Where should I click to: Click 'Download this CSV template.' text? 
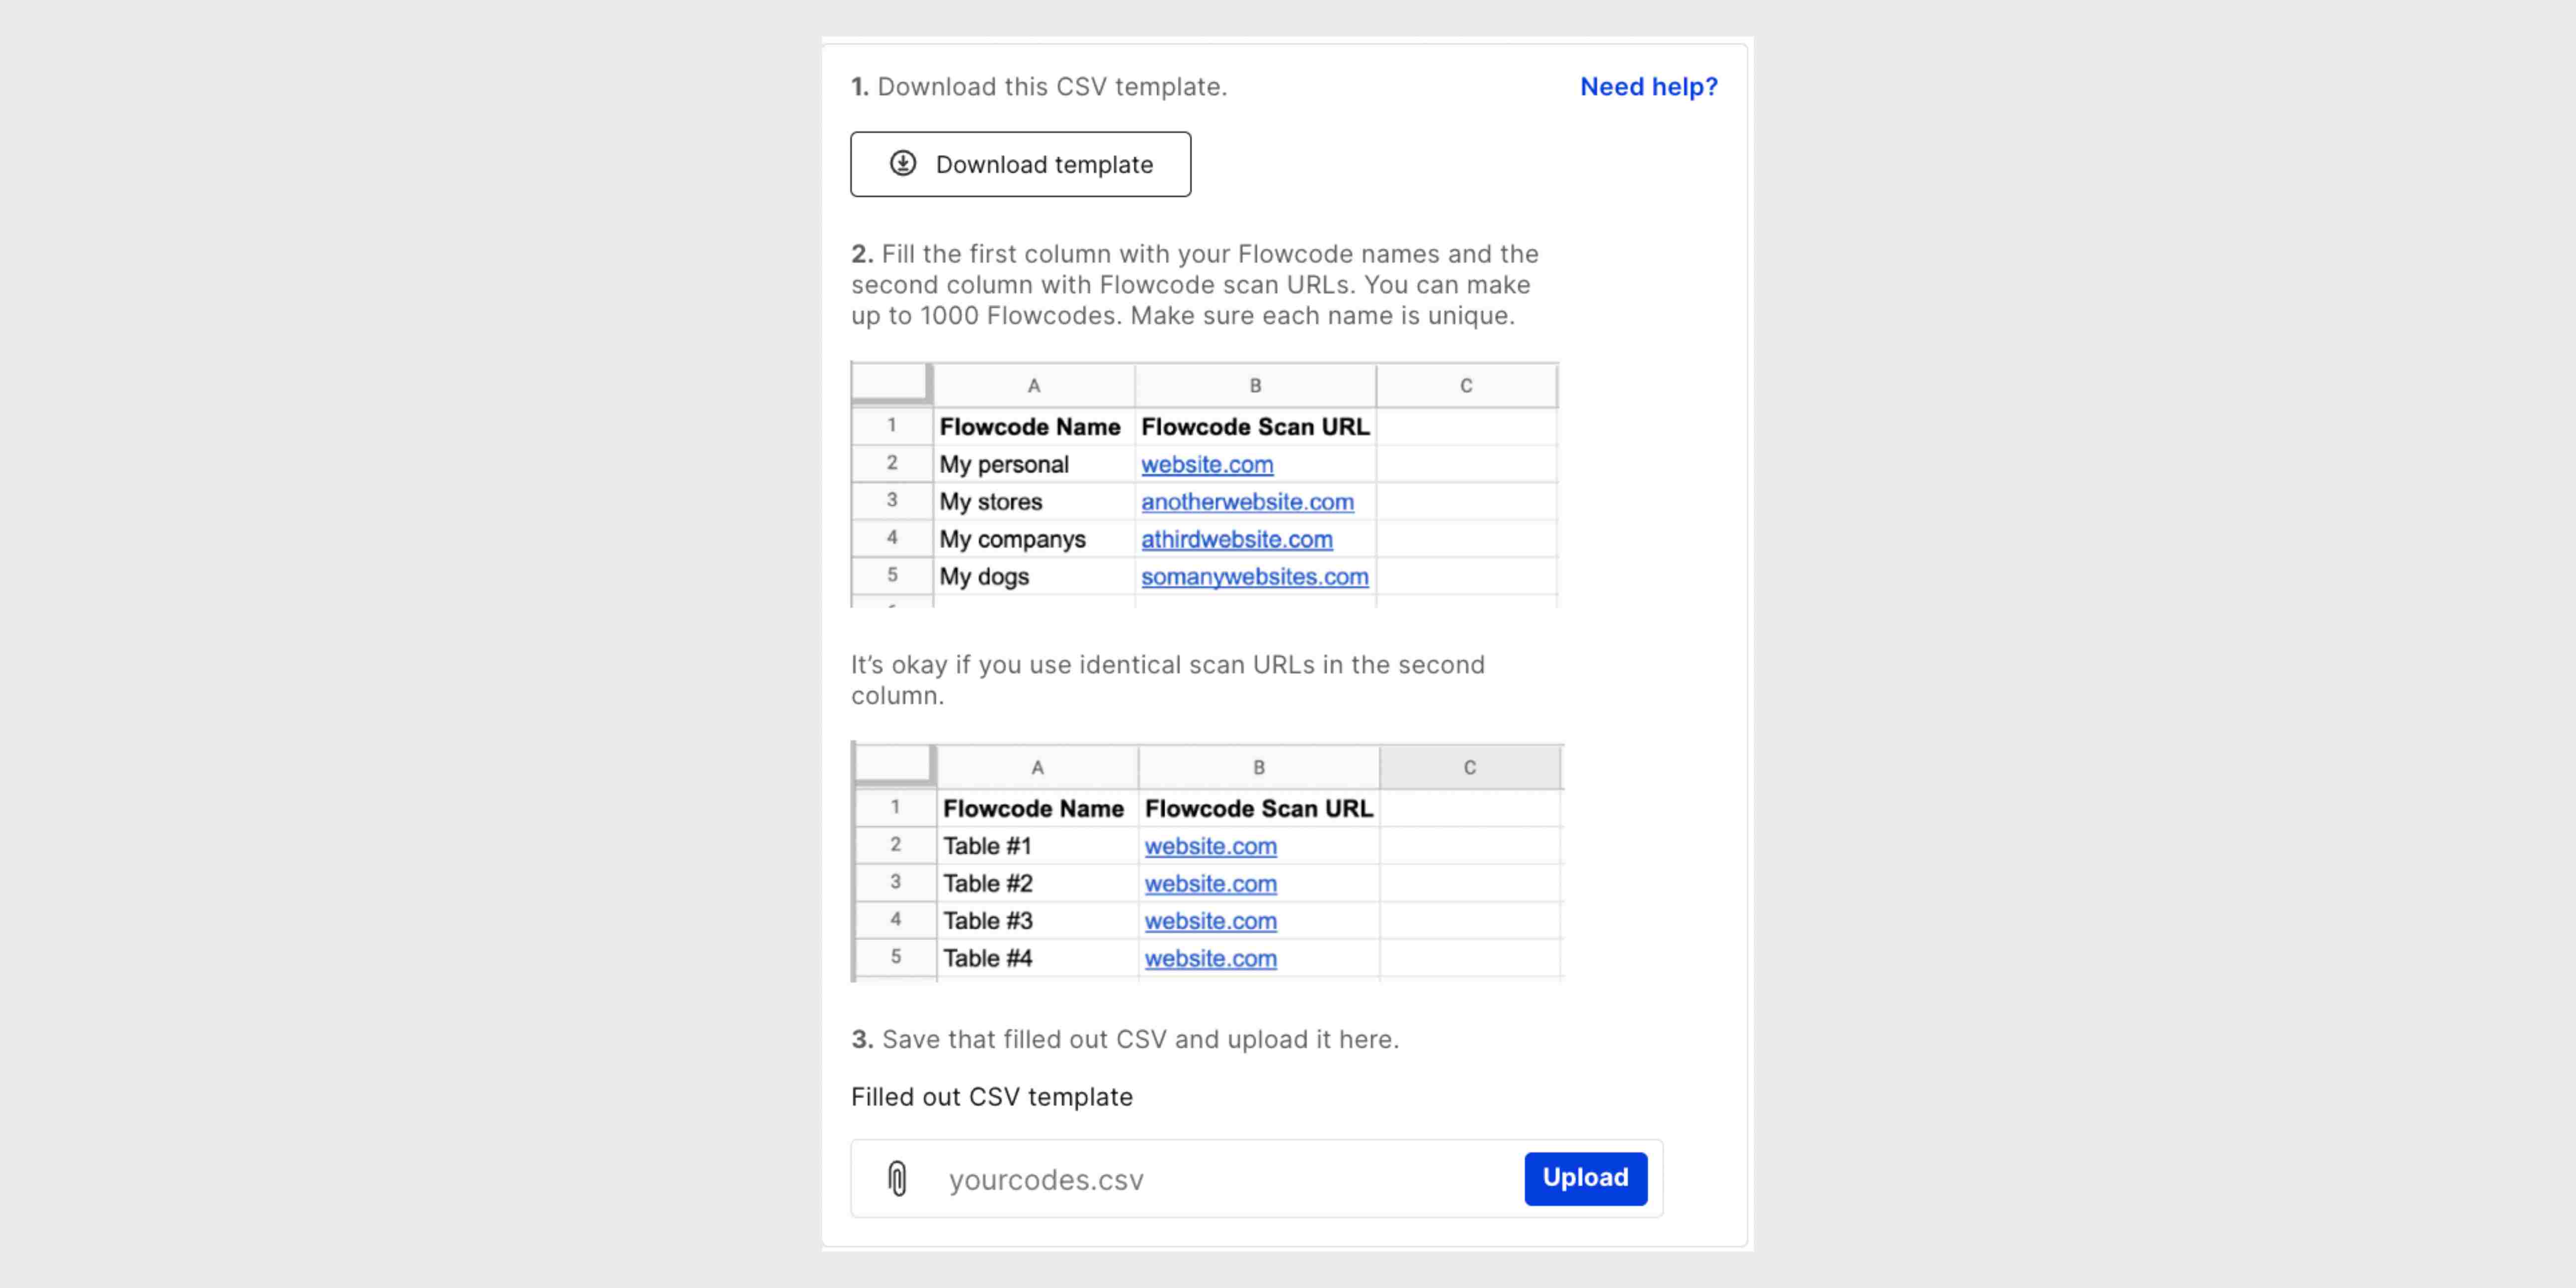pyautogui.click(x=1052, y=87)
